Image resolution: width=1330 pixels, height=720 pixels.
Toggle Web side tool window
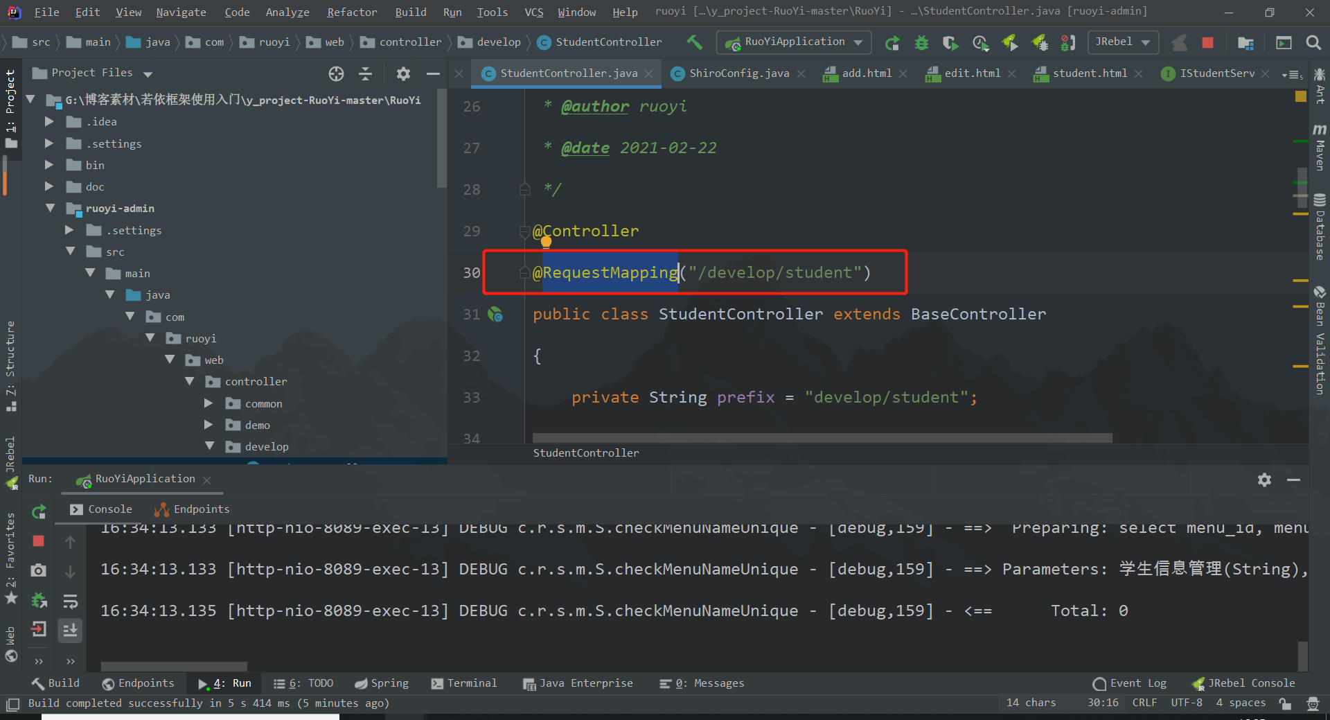coord(10,644)
